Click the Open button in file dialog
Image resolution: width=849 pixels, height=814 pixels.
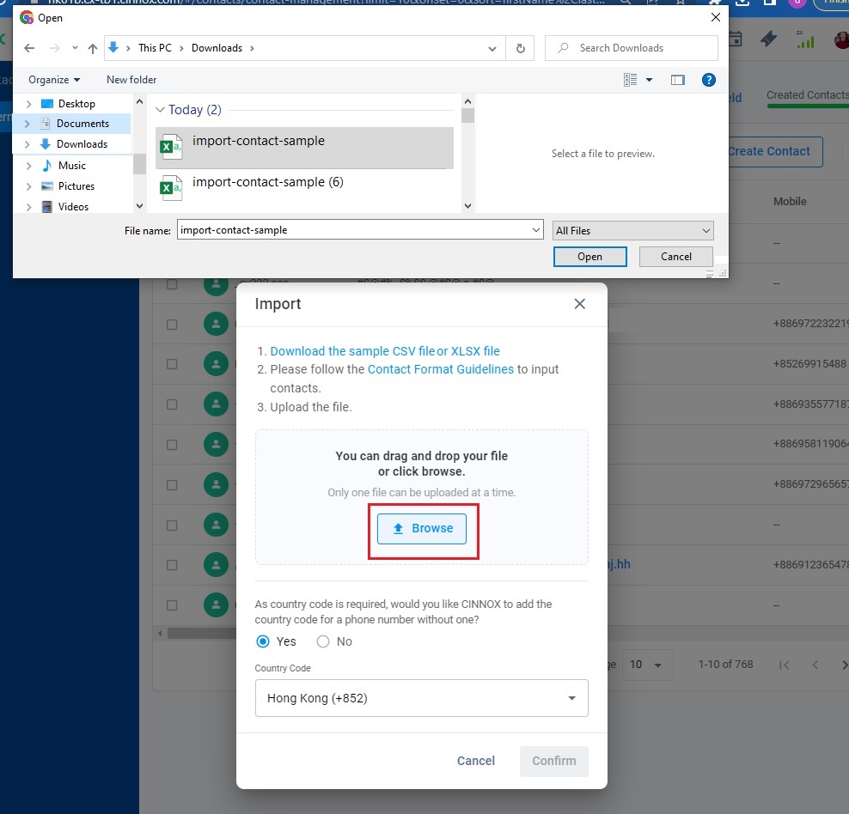589,257
